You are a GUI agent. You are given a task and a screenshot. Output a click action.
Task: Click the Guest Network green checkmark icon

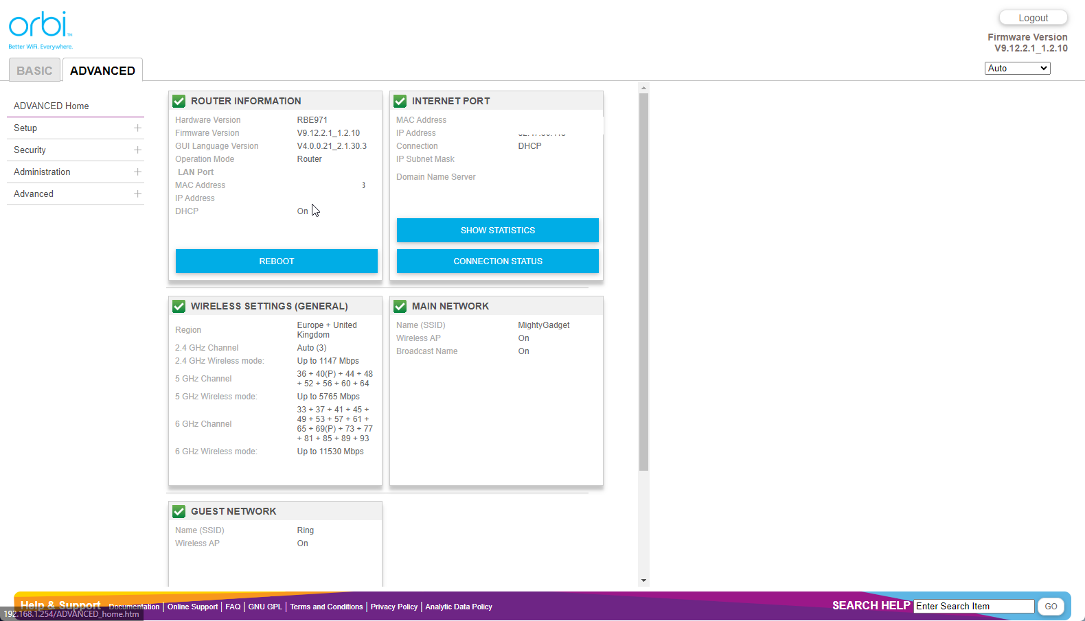(179, 511)
